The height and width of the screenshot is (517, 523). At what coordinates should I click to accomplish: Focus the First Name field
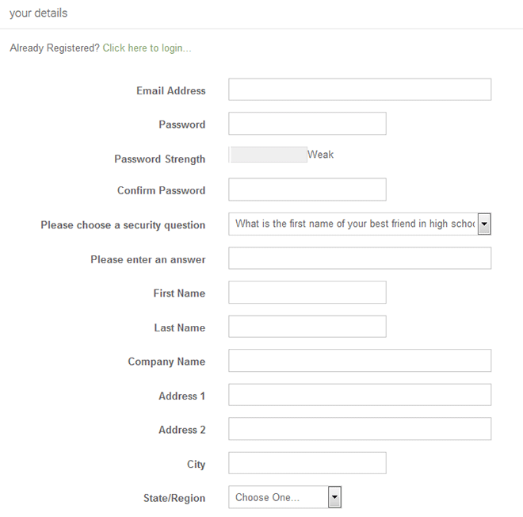pos(307,293)
